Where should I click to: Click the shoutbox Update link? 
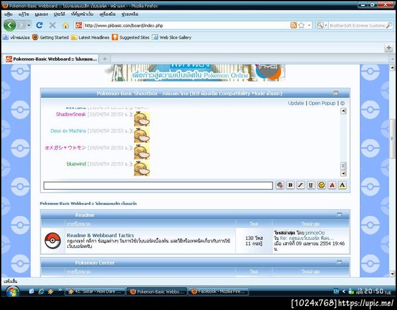coord(296,103)
